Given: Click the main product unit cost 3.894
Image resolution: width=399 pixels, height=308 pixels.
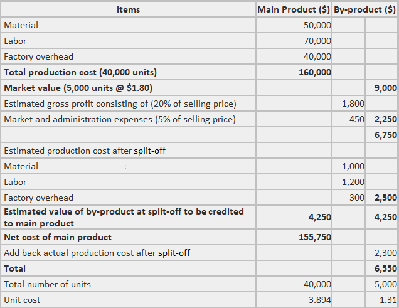Looking at the screenshot, I should pyautogui.click(x=320, y=300).
